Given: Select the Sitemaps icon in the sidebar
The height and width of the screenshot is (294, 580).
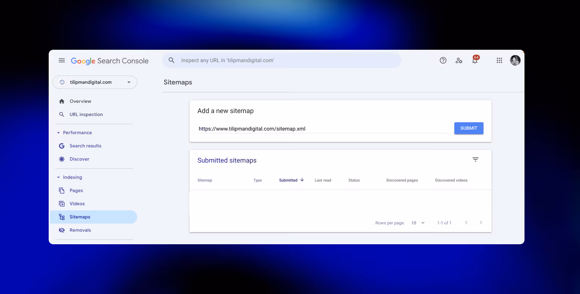Looking at the screenshot, I should (62, 217).
